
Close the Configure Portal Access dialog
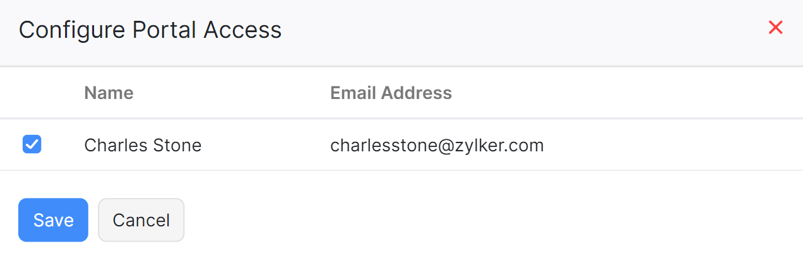point(775,28)
